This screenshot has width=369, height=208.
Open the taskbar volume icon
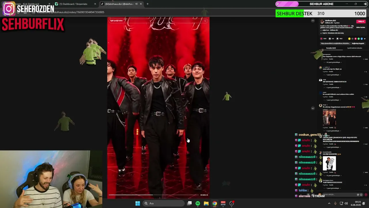coord(346,203)
